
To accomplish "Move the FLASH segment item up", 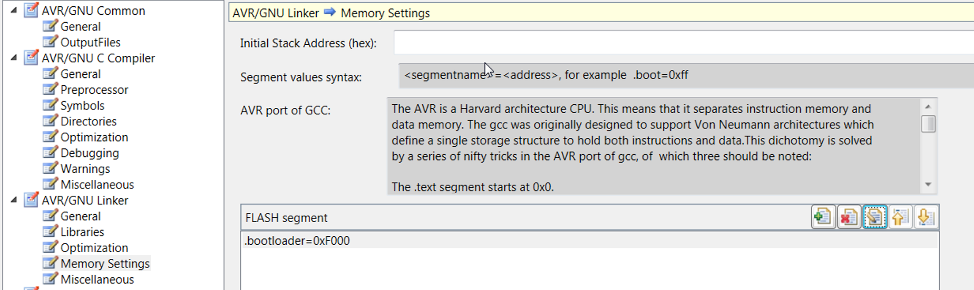I will click(900, 217).
